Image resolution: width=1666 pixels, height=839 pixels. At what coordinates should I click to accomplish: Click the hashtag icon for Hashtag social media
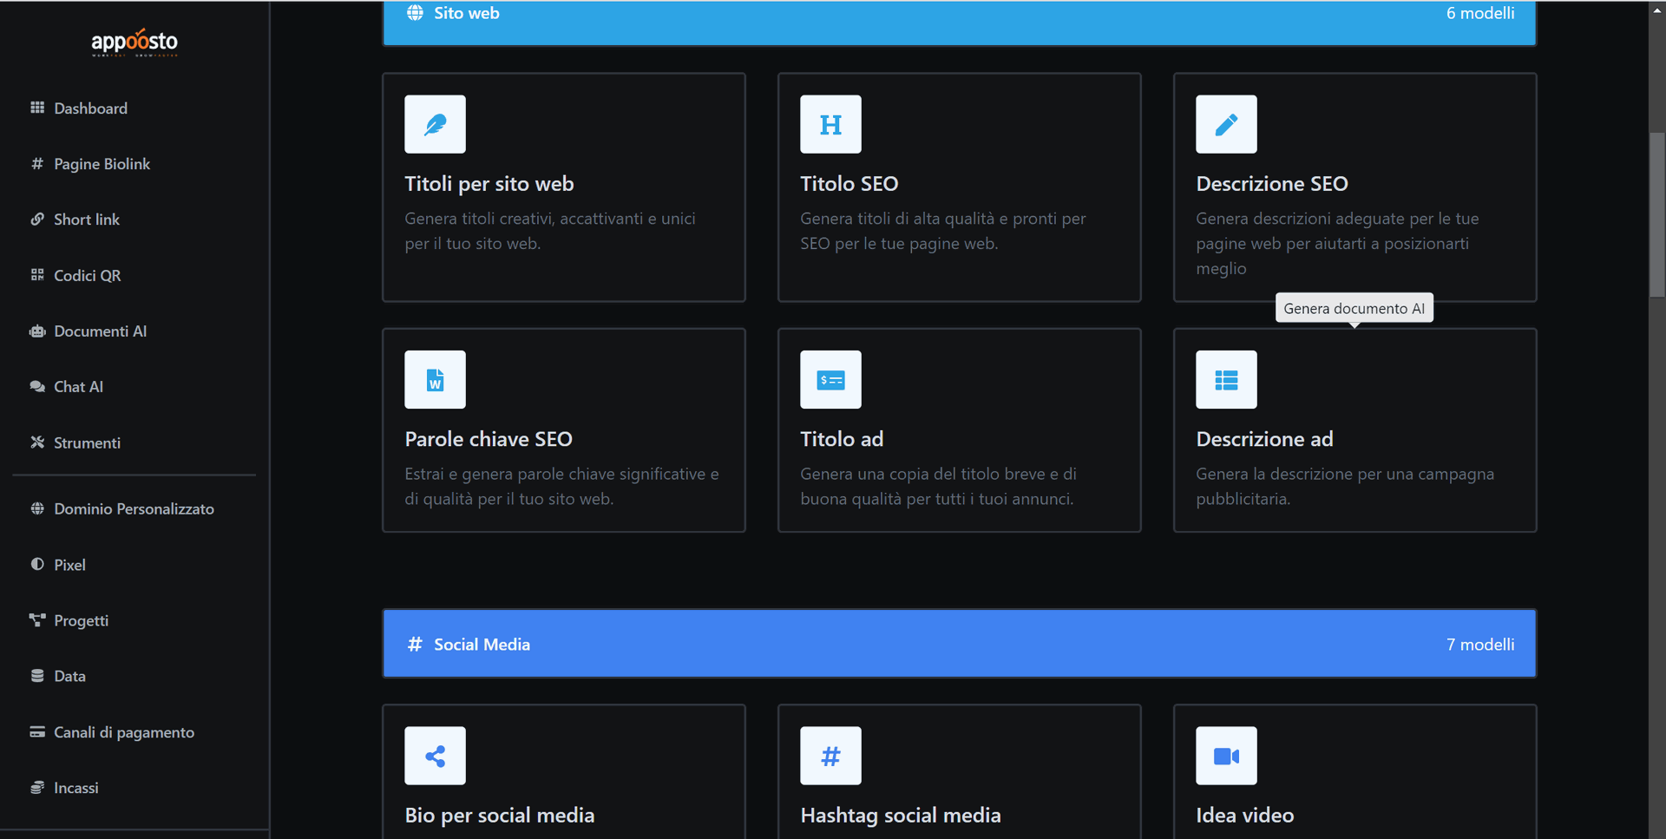tap(830, 756)
